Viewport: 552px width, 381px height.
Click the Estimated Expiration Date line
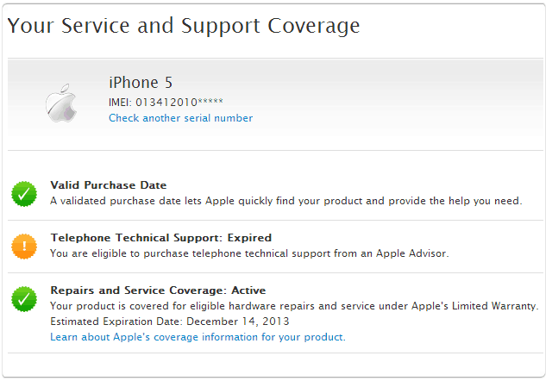[x=169, y=322]
